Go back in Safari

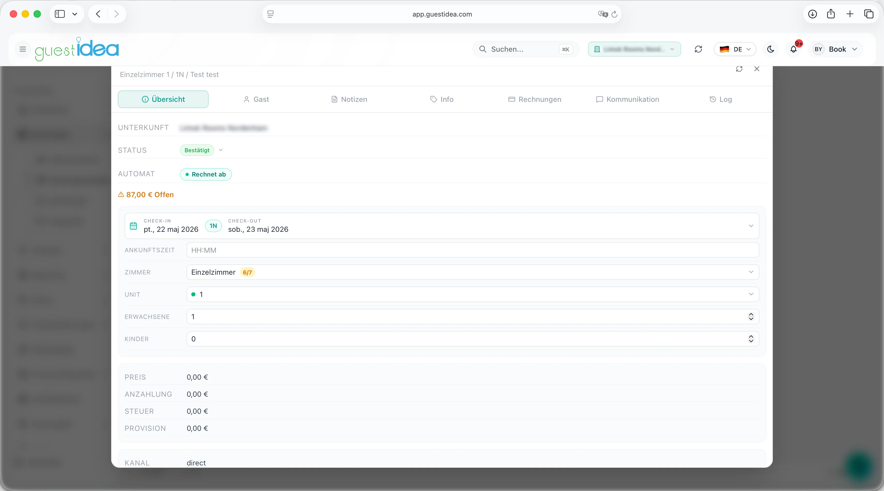pos(98,14)
